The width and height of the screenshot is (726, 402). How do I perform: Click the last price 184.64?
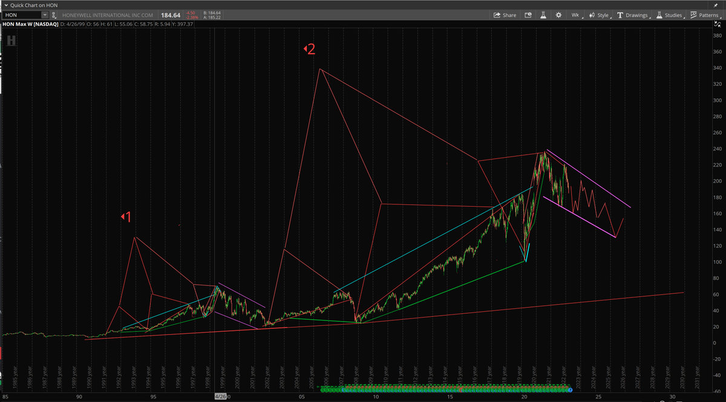pos(171,15)
